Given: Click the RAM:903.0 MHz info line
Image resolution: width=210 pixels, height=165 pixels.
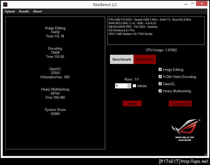Looking at the screenshot, I should pos(132,23).
